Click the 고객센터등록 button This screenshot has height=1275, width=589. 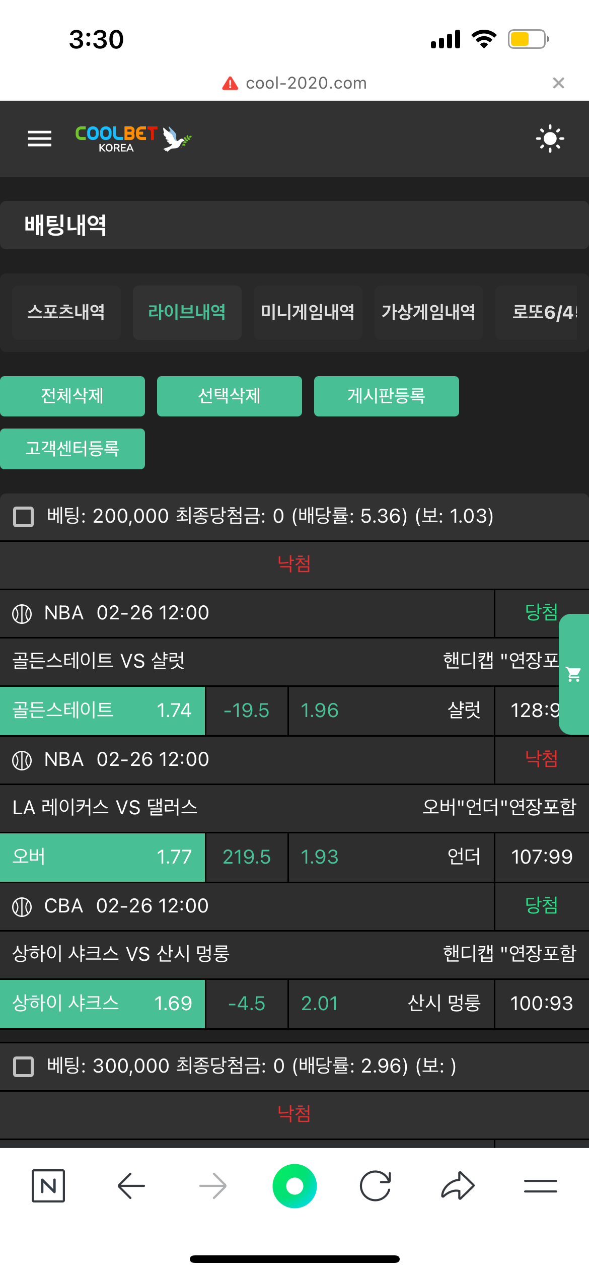(x=72, y=449)
